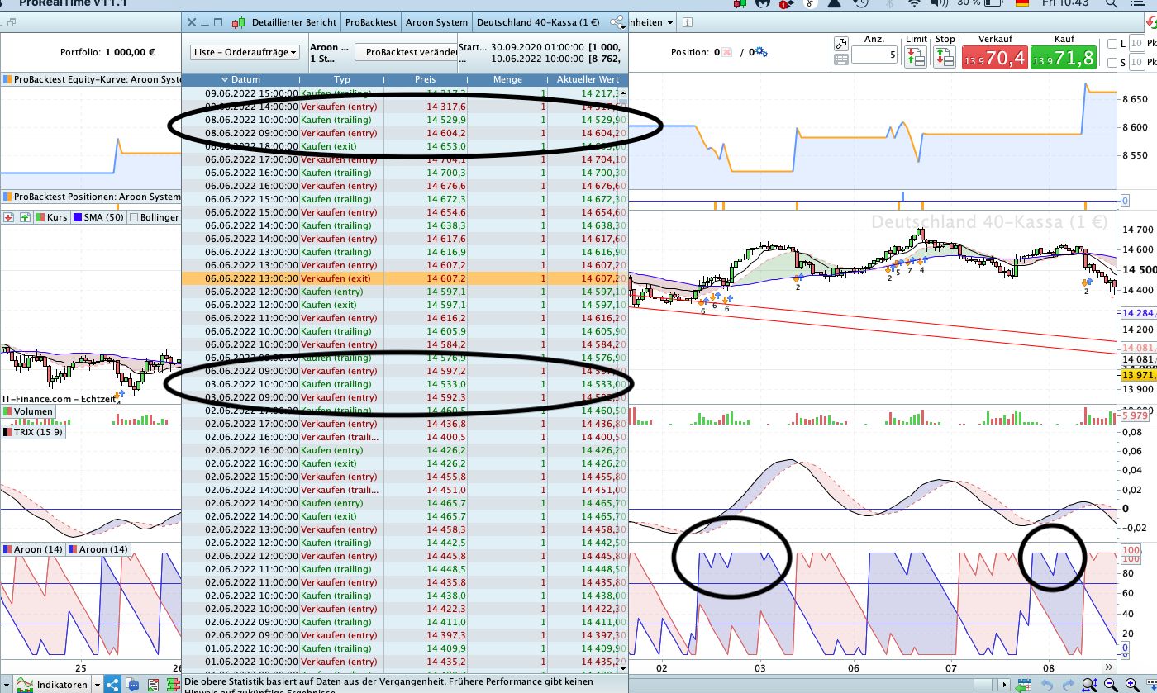Open order settings with the wrench icon
This screenshot has height=693, width=1157.
[x=841, y=44]
